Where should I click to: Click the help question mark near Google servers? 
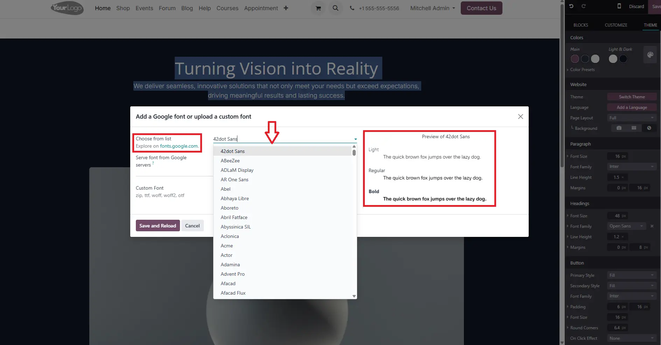[153, 163]
